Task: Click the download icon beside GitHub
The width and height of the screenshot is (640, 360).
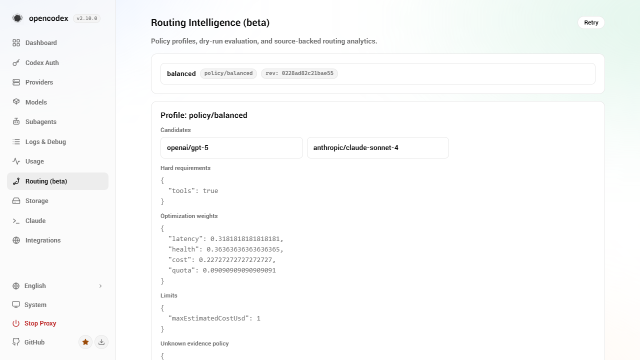Action: point(101,342)
